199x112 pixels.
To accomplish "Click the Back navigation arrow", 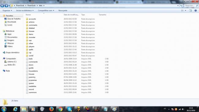I will (2, 6).
